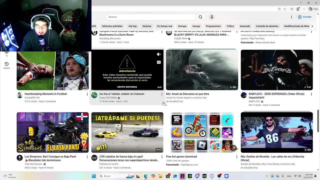Select the Comedia de sketches chip
Screen dimensions: 320x180
coord(267,26)
